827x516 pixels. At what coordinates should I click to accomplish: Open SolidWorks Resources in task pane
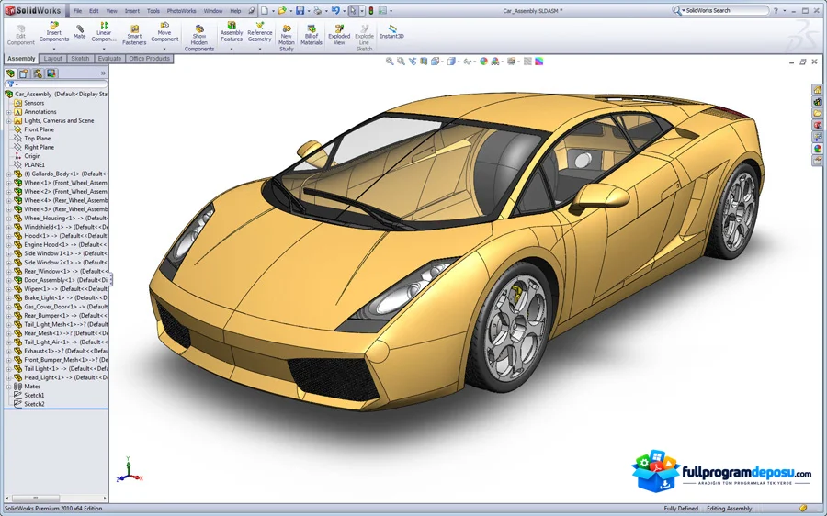pos(818,90)
